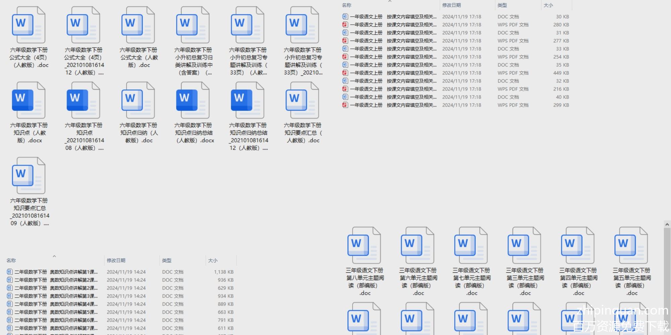This screenshot has width=671, height=335.
Task: Open 小升初总复习归类讲解及训练中（含答案）document icon
Action: (193, 25)
